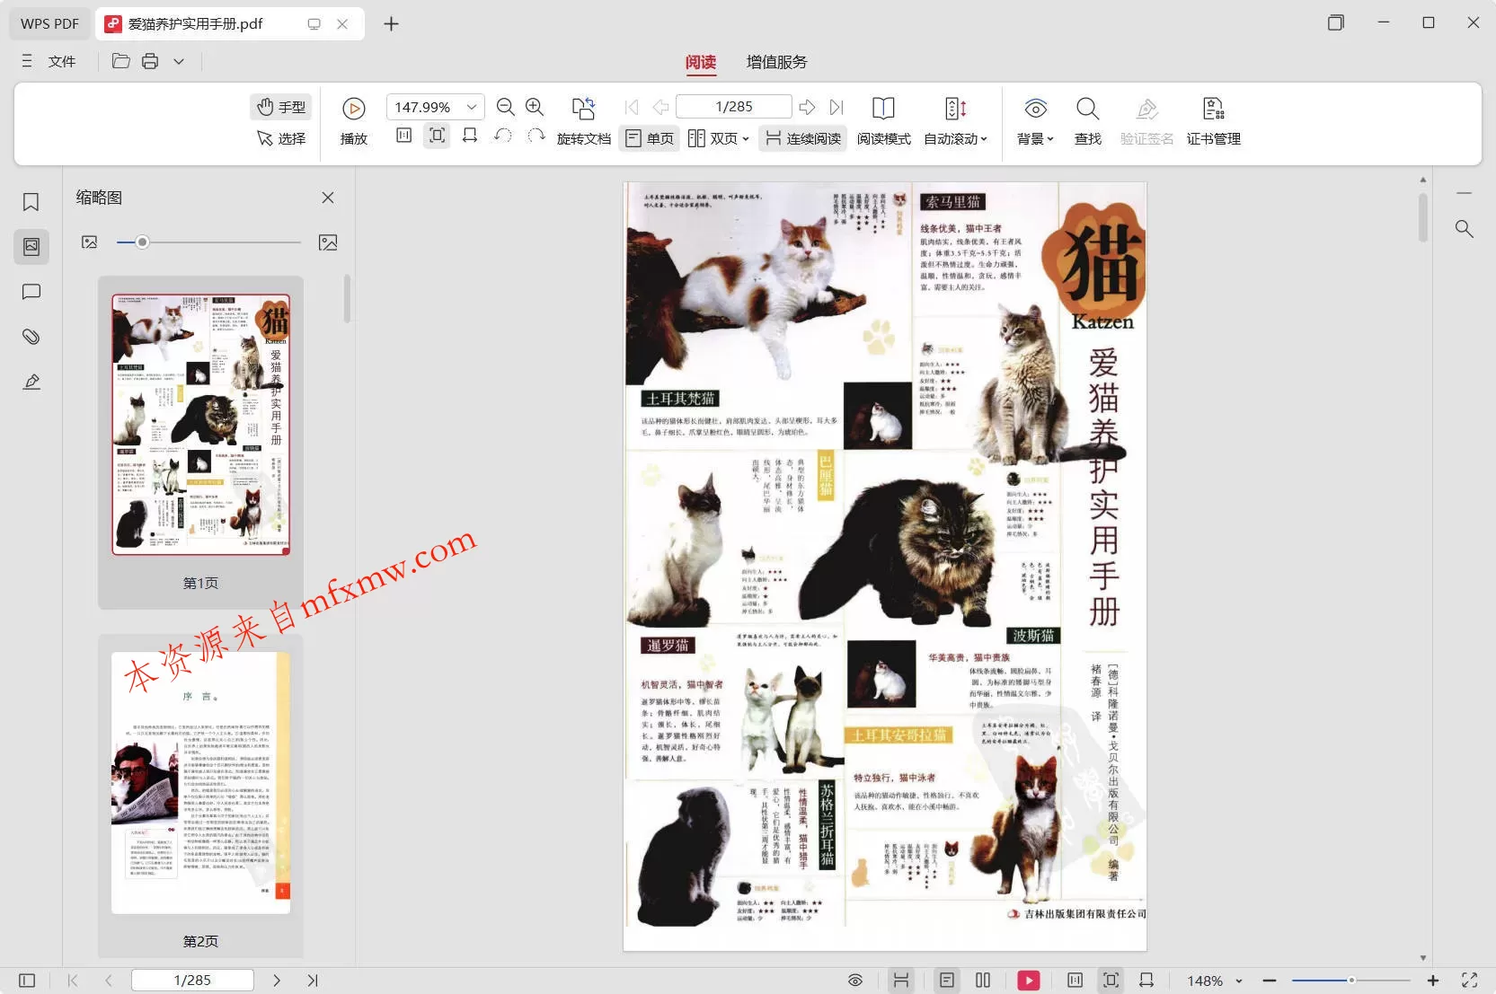Image resolution: width=1496 pixels, height=994 pixels.
Task: Click the print icon
Action: 150,61
